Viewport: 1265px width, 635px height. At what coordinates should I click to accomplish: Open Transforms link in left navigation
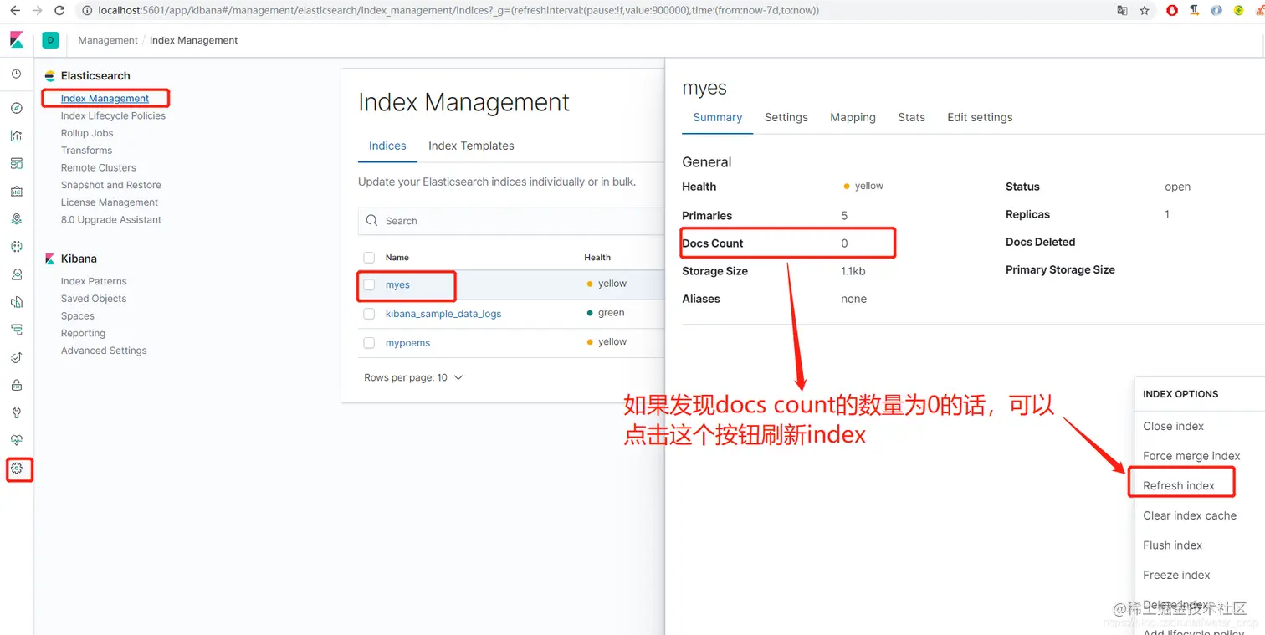coord(86,151)
